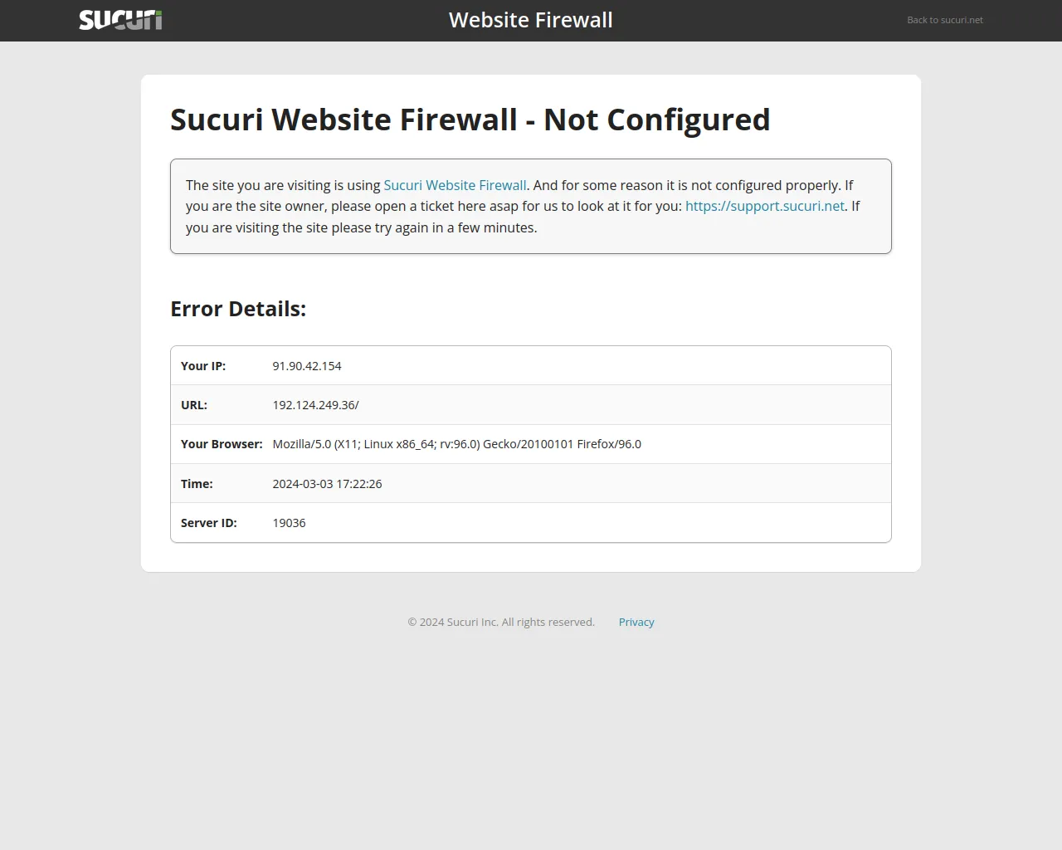Open the 'Sucuri Website Firewall' inline link
Screen dimensions: 1062x850
455,185
